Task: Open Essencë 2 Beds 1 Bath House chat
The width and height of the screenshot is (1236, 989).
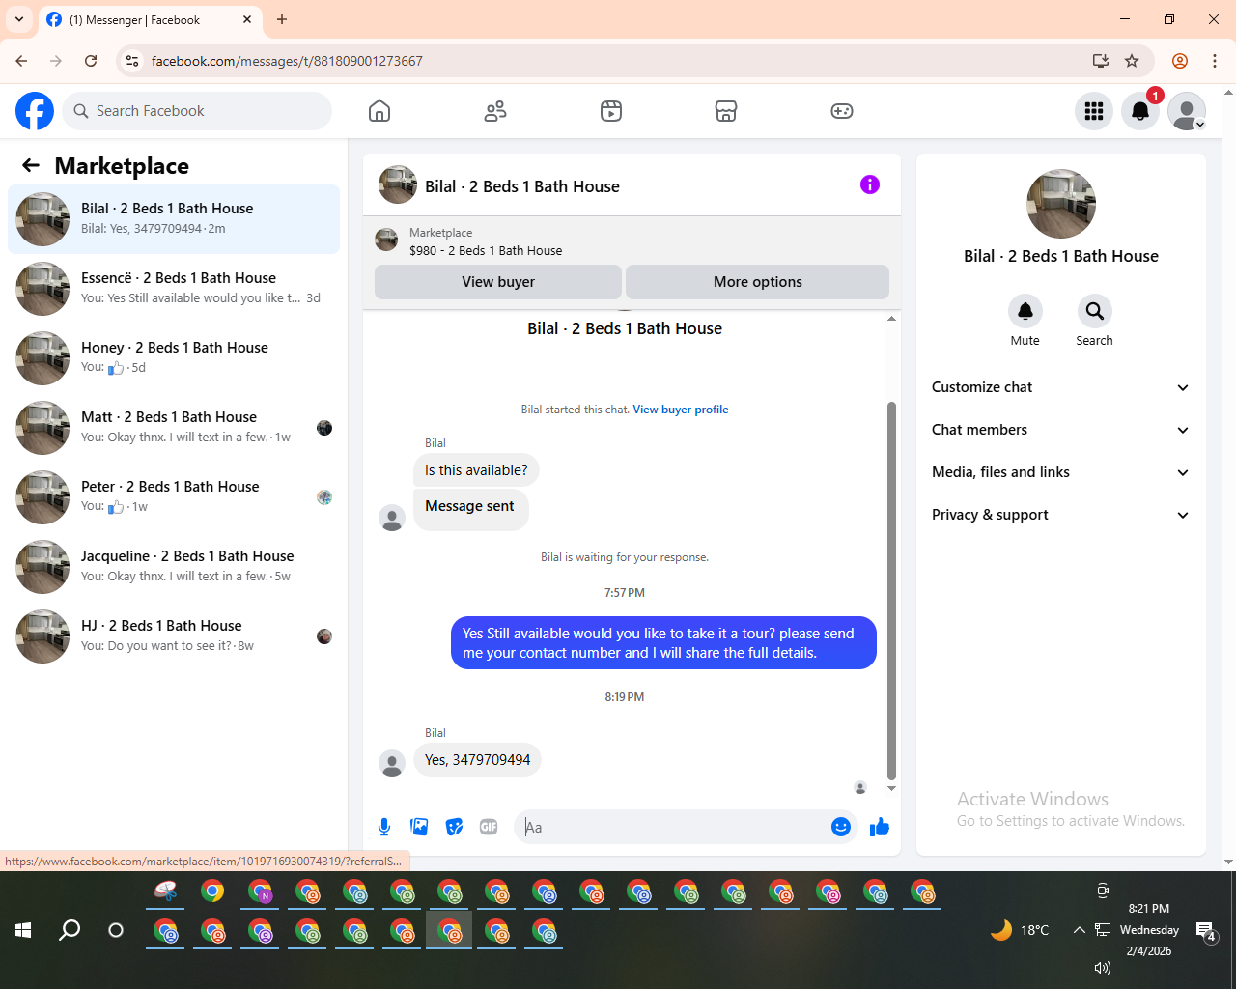Action: coord(174,289)
